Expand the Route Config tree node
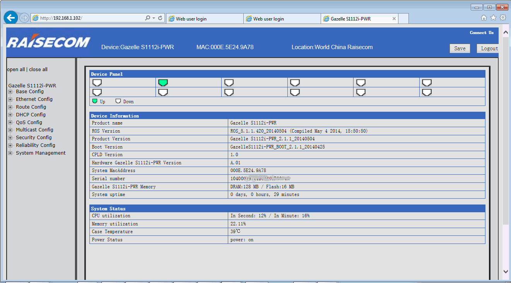This screenshot has width=511, height=283. click(10, 107)
